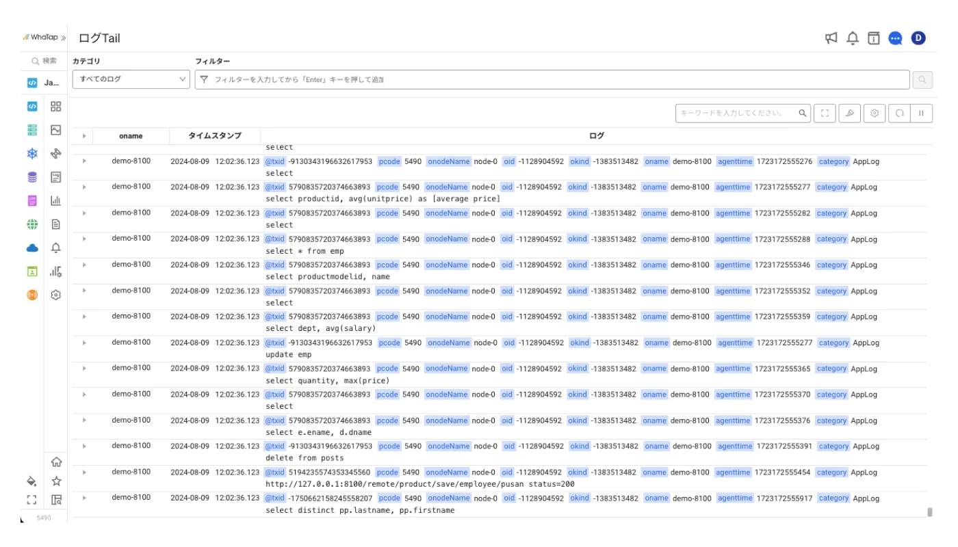Screen dimensions: 958x547
Task: Open the blue chat support bubble
Action: click(x=896, y=38)
